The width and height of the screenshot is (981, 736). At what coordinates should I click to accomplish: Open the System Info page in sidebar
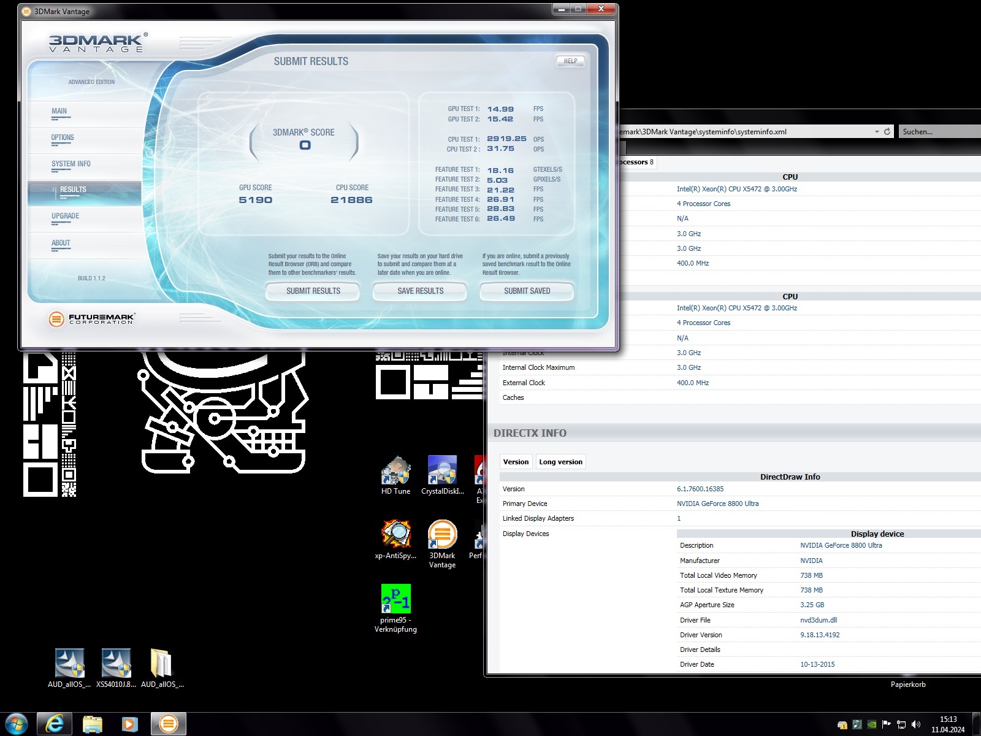71,164
